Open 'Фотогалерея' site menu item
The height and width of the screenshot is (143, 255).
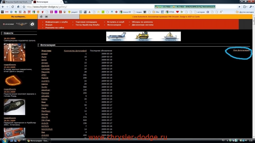pyautogui.click(x=114, y=25)
